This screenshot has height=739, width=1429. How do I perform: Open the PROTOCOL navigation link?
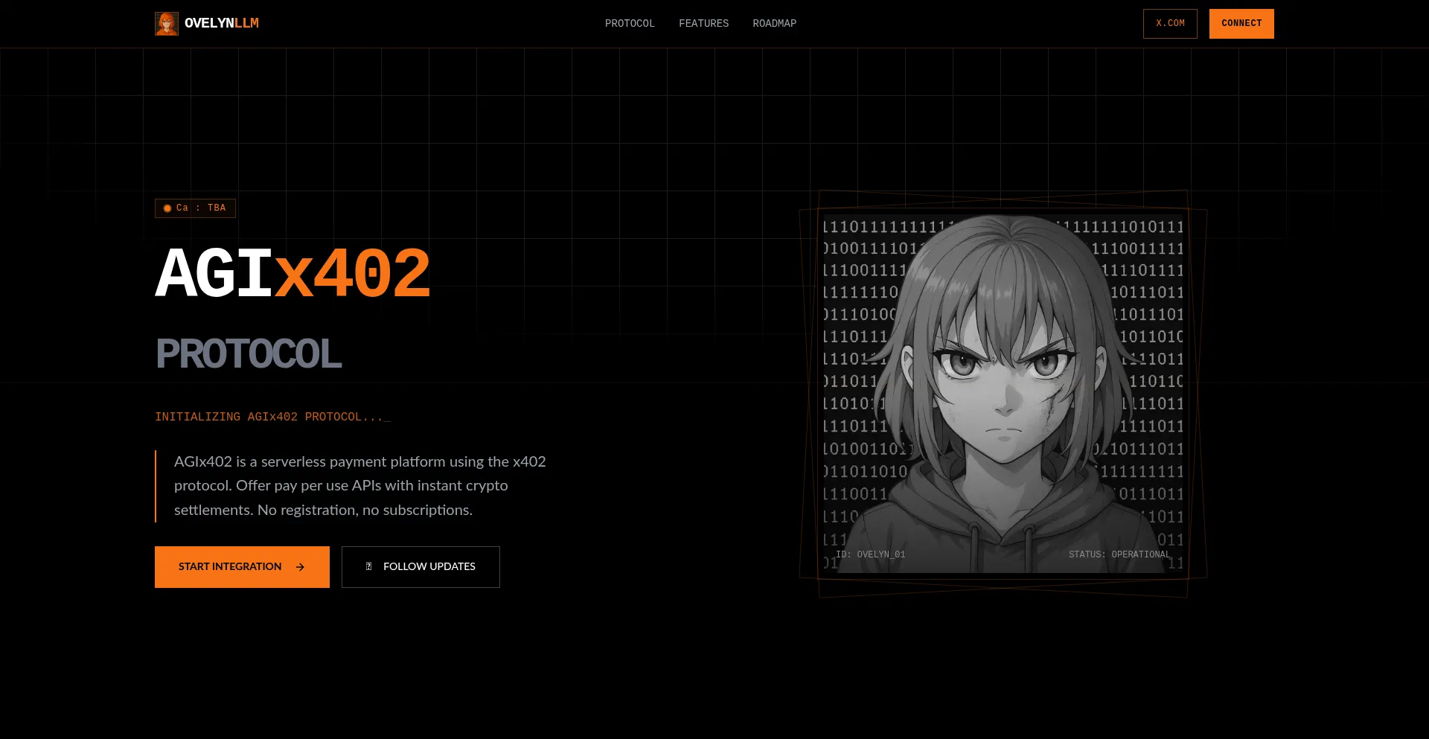point(630,24)
